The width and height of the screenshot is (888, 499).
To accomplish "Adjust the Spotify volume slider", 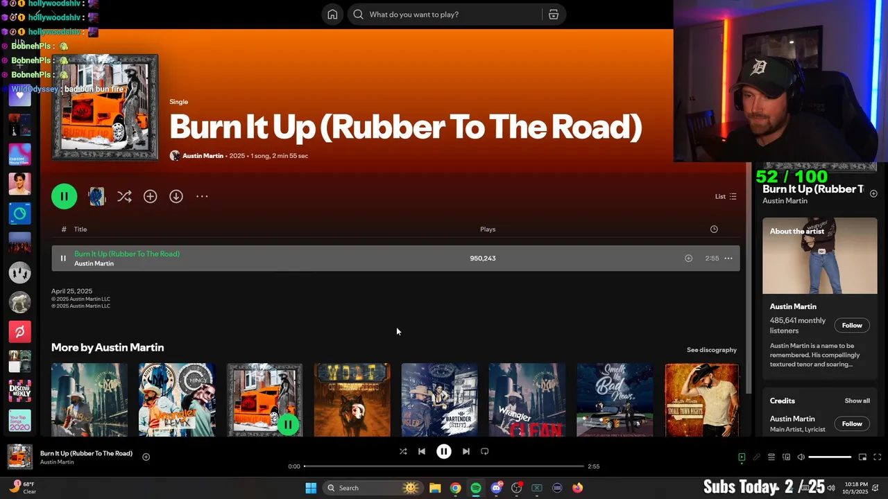I will (x=830, y=457).
